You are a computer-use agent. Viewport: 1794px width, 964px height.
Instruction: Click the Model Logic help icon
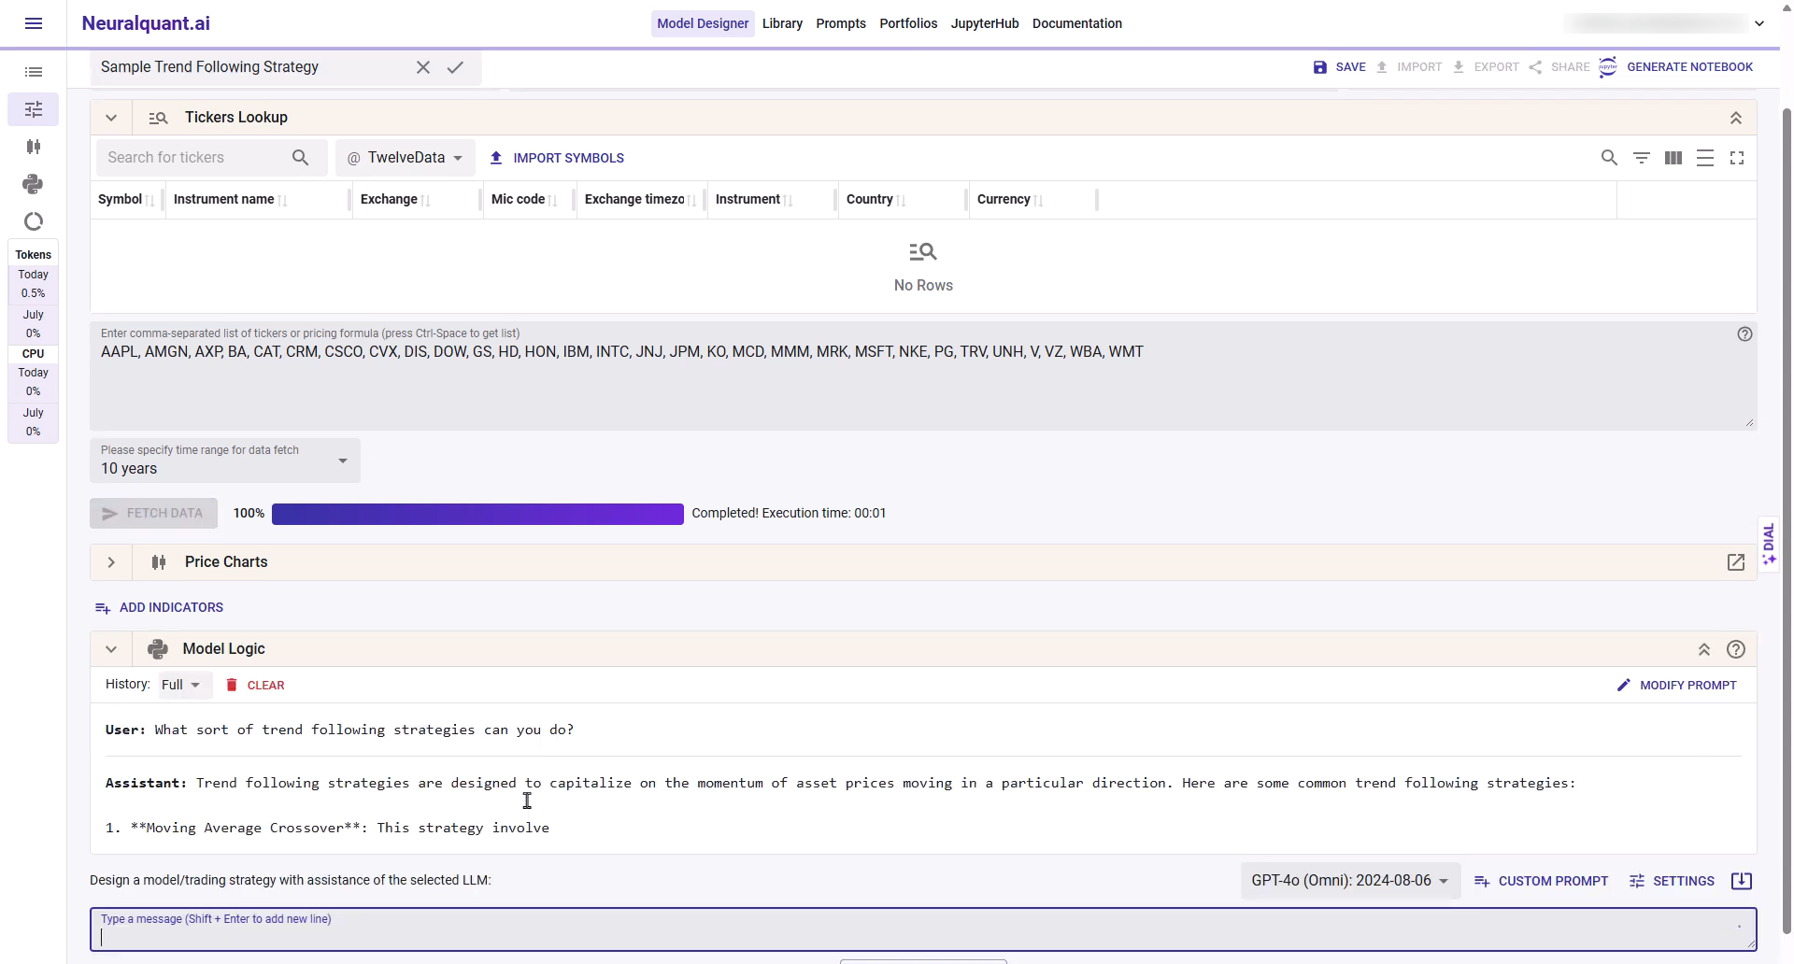[x=1735, y=649]
